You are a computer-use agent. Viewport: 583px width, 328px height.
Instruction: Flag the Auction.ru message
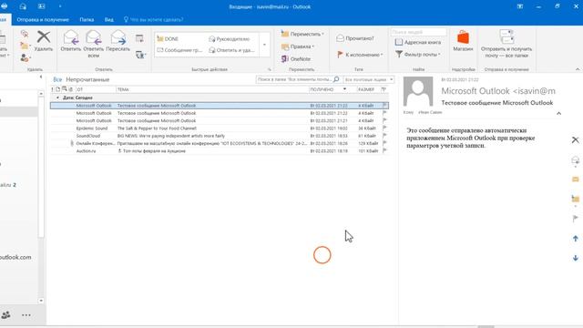point(384,150)
